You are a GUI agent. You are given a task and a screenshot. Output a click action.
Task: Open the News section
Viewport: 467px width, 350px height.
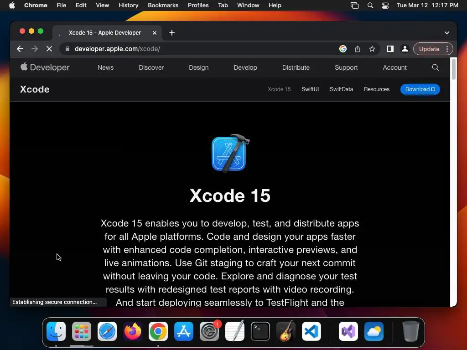[x=105, y=67]
